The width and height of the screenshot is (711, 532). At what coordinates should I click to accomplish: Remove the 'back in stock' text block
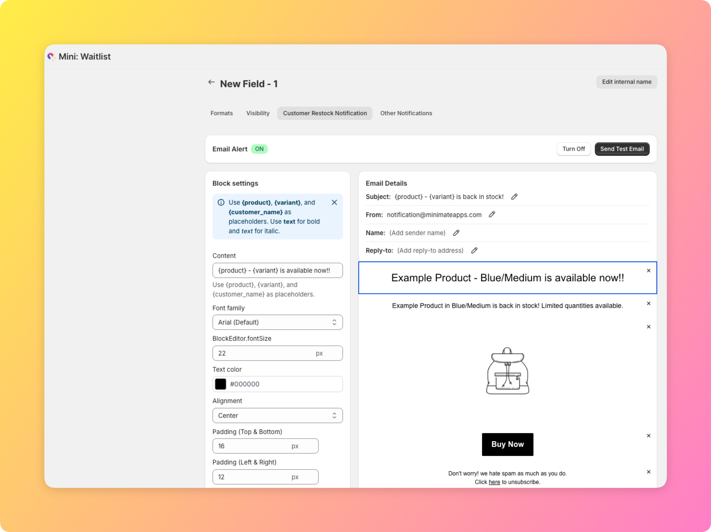(649, 304)
